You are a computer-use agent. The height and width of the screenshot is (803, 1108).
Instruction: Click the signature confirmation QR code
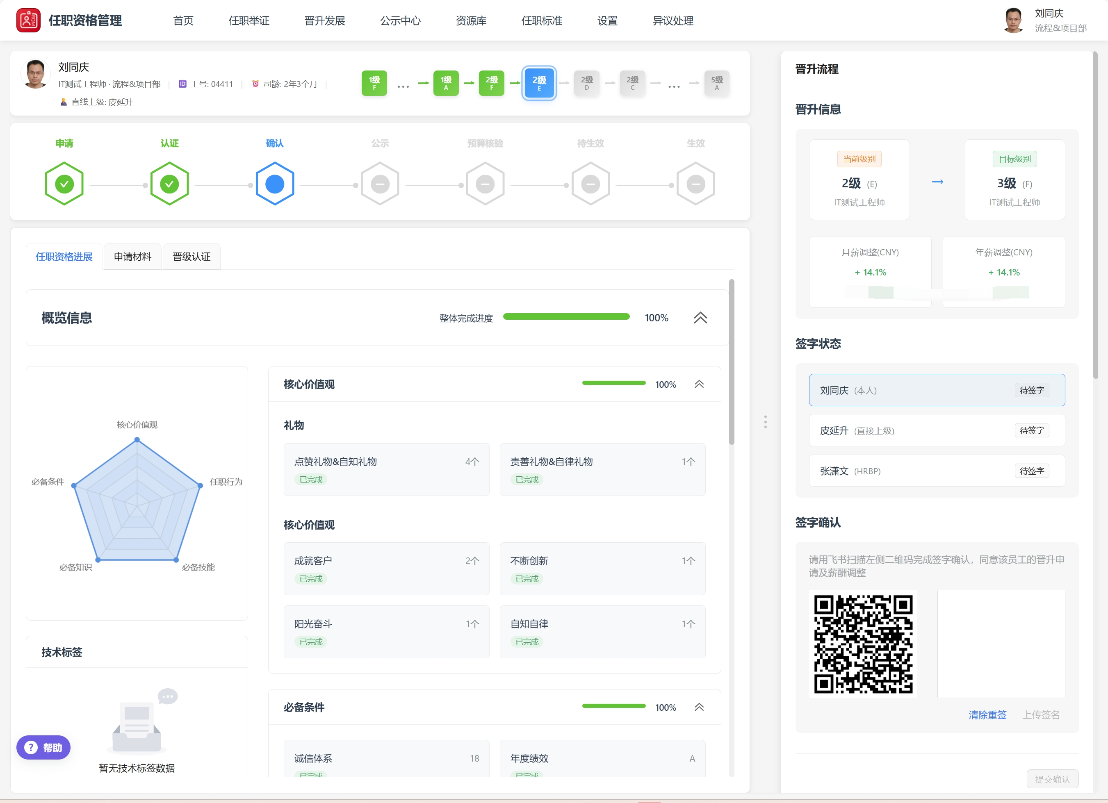pos(862,645)
